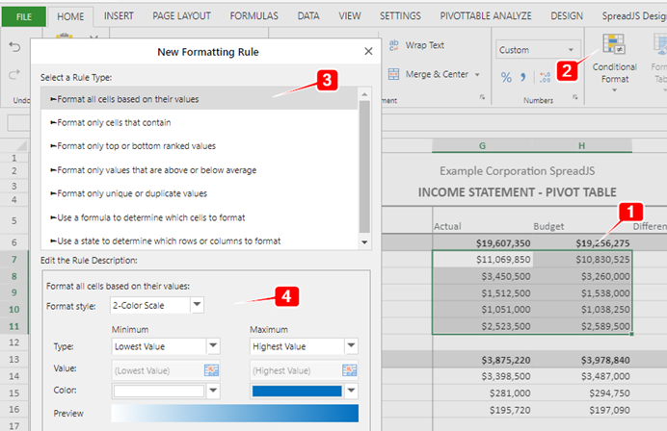Click cell with $11,069,850

point(482,259)
